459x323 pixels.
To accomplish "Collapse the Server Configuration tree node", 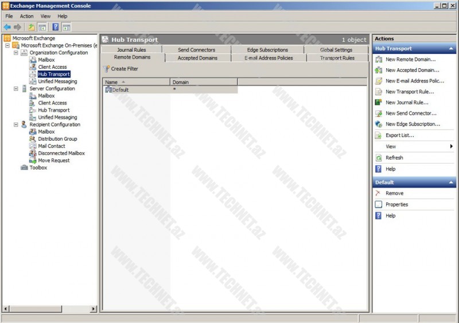I will pos(16,88).
